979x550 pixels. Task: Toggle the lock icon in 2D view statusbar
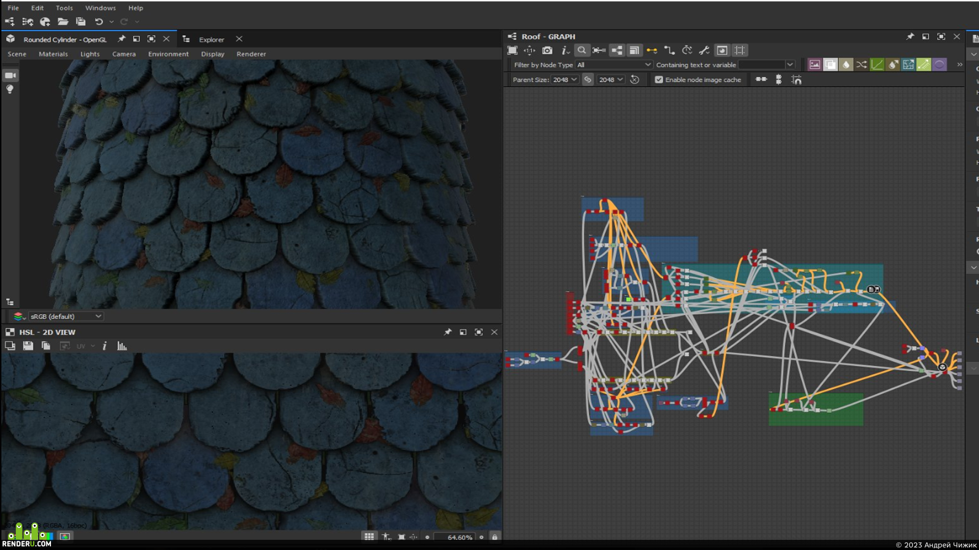point(495,537)
